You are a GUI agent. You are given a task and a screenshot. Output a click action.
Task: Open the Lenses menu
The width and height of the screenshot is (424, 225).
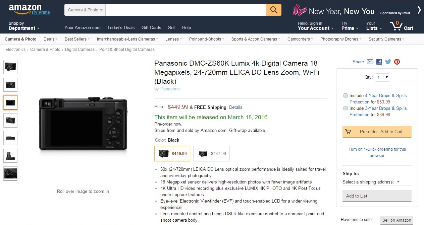coord(174,39)
